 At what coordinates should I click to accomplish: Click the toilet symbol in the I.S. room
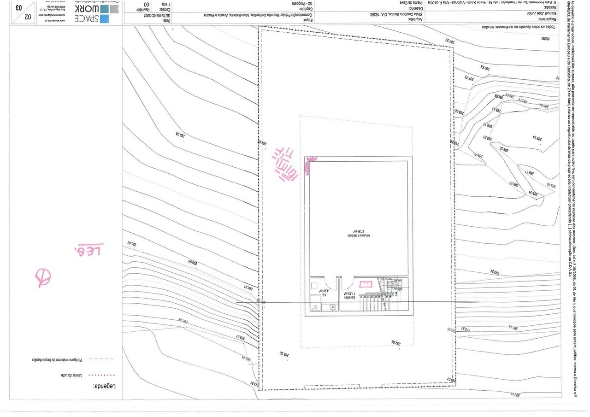(x=314, y=286)
